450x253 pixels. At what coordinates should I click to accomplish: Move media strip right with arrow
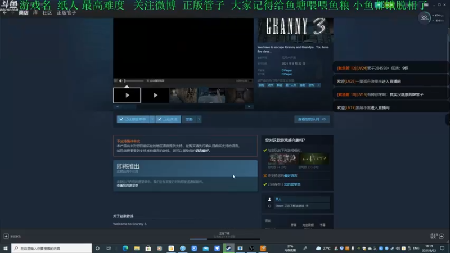[249, 106]
